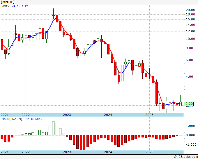Click the 20.00 price axis label

[190, 10]
